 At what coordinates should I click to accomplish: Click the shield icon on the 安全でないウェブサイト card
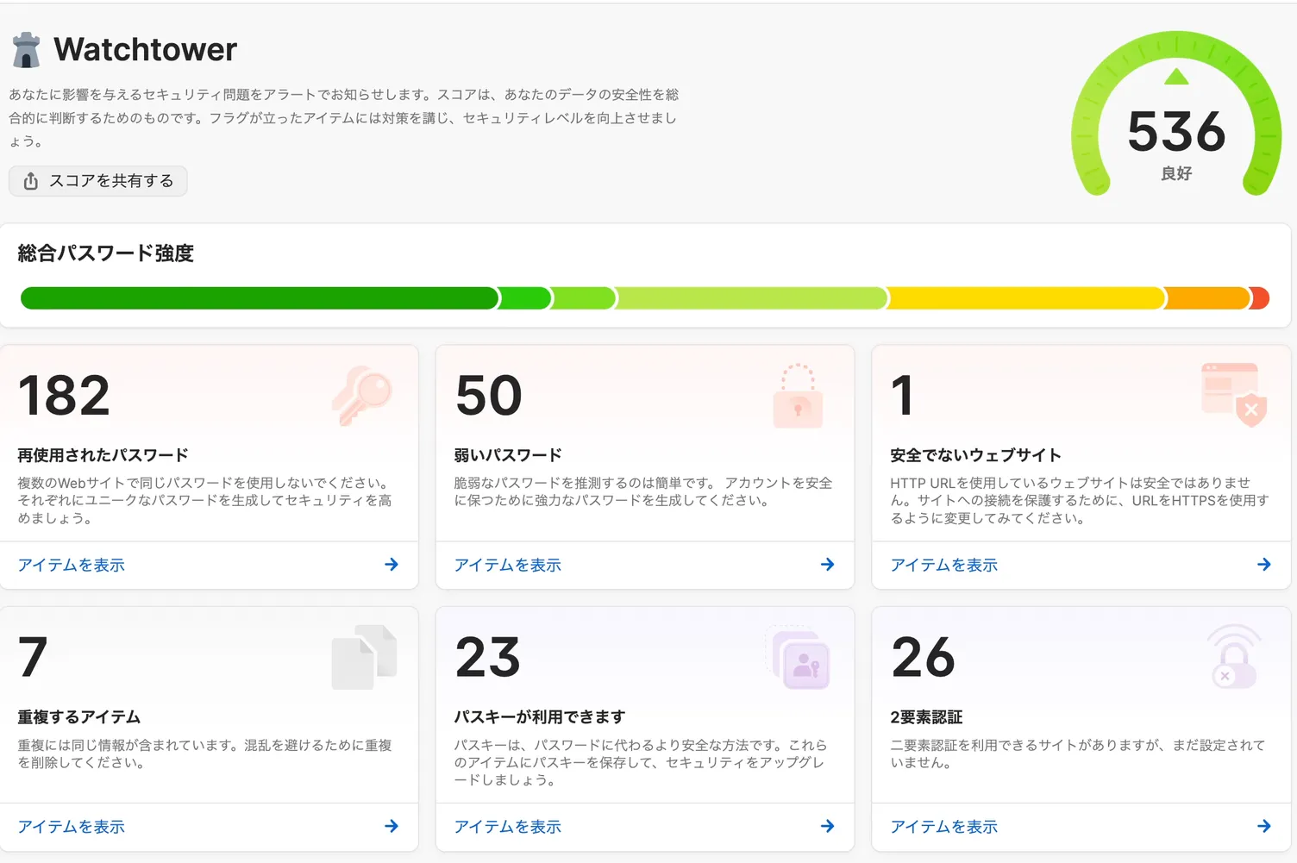pyautogui.click(x=1251, y=409)
